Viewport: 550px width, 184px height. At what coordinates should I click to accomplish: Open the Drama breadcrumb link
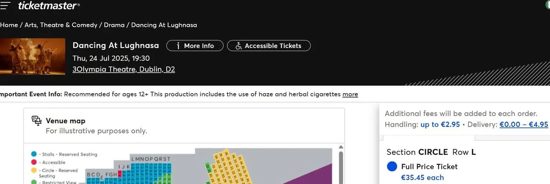click(x=114, y=25)
